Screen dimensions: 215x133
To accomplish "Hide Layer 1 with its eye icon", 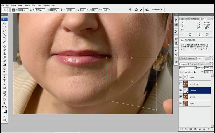I will click(x=181, y=103).
